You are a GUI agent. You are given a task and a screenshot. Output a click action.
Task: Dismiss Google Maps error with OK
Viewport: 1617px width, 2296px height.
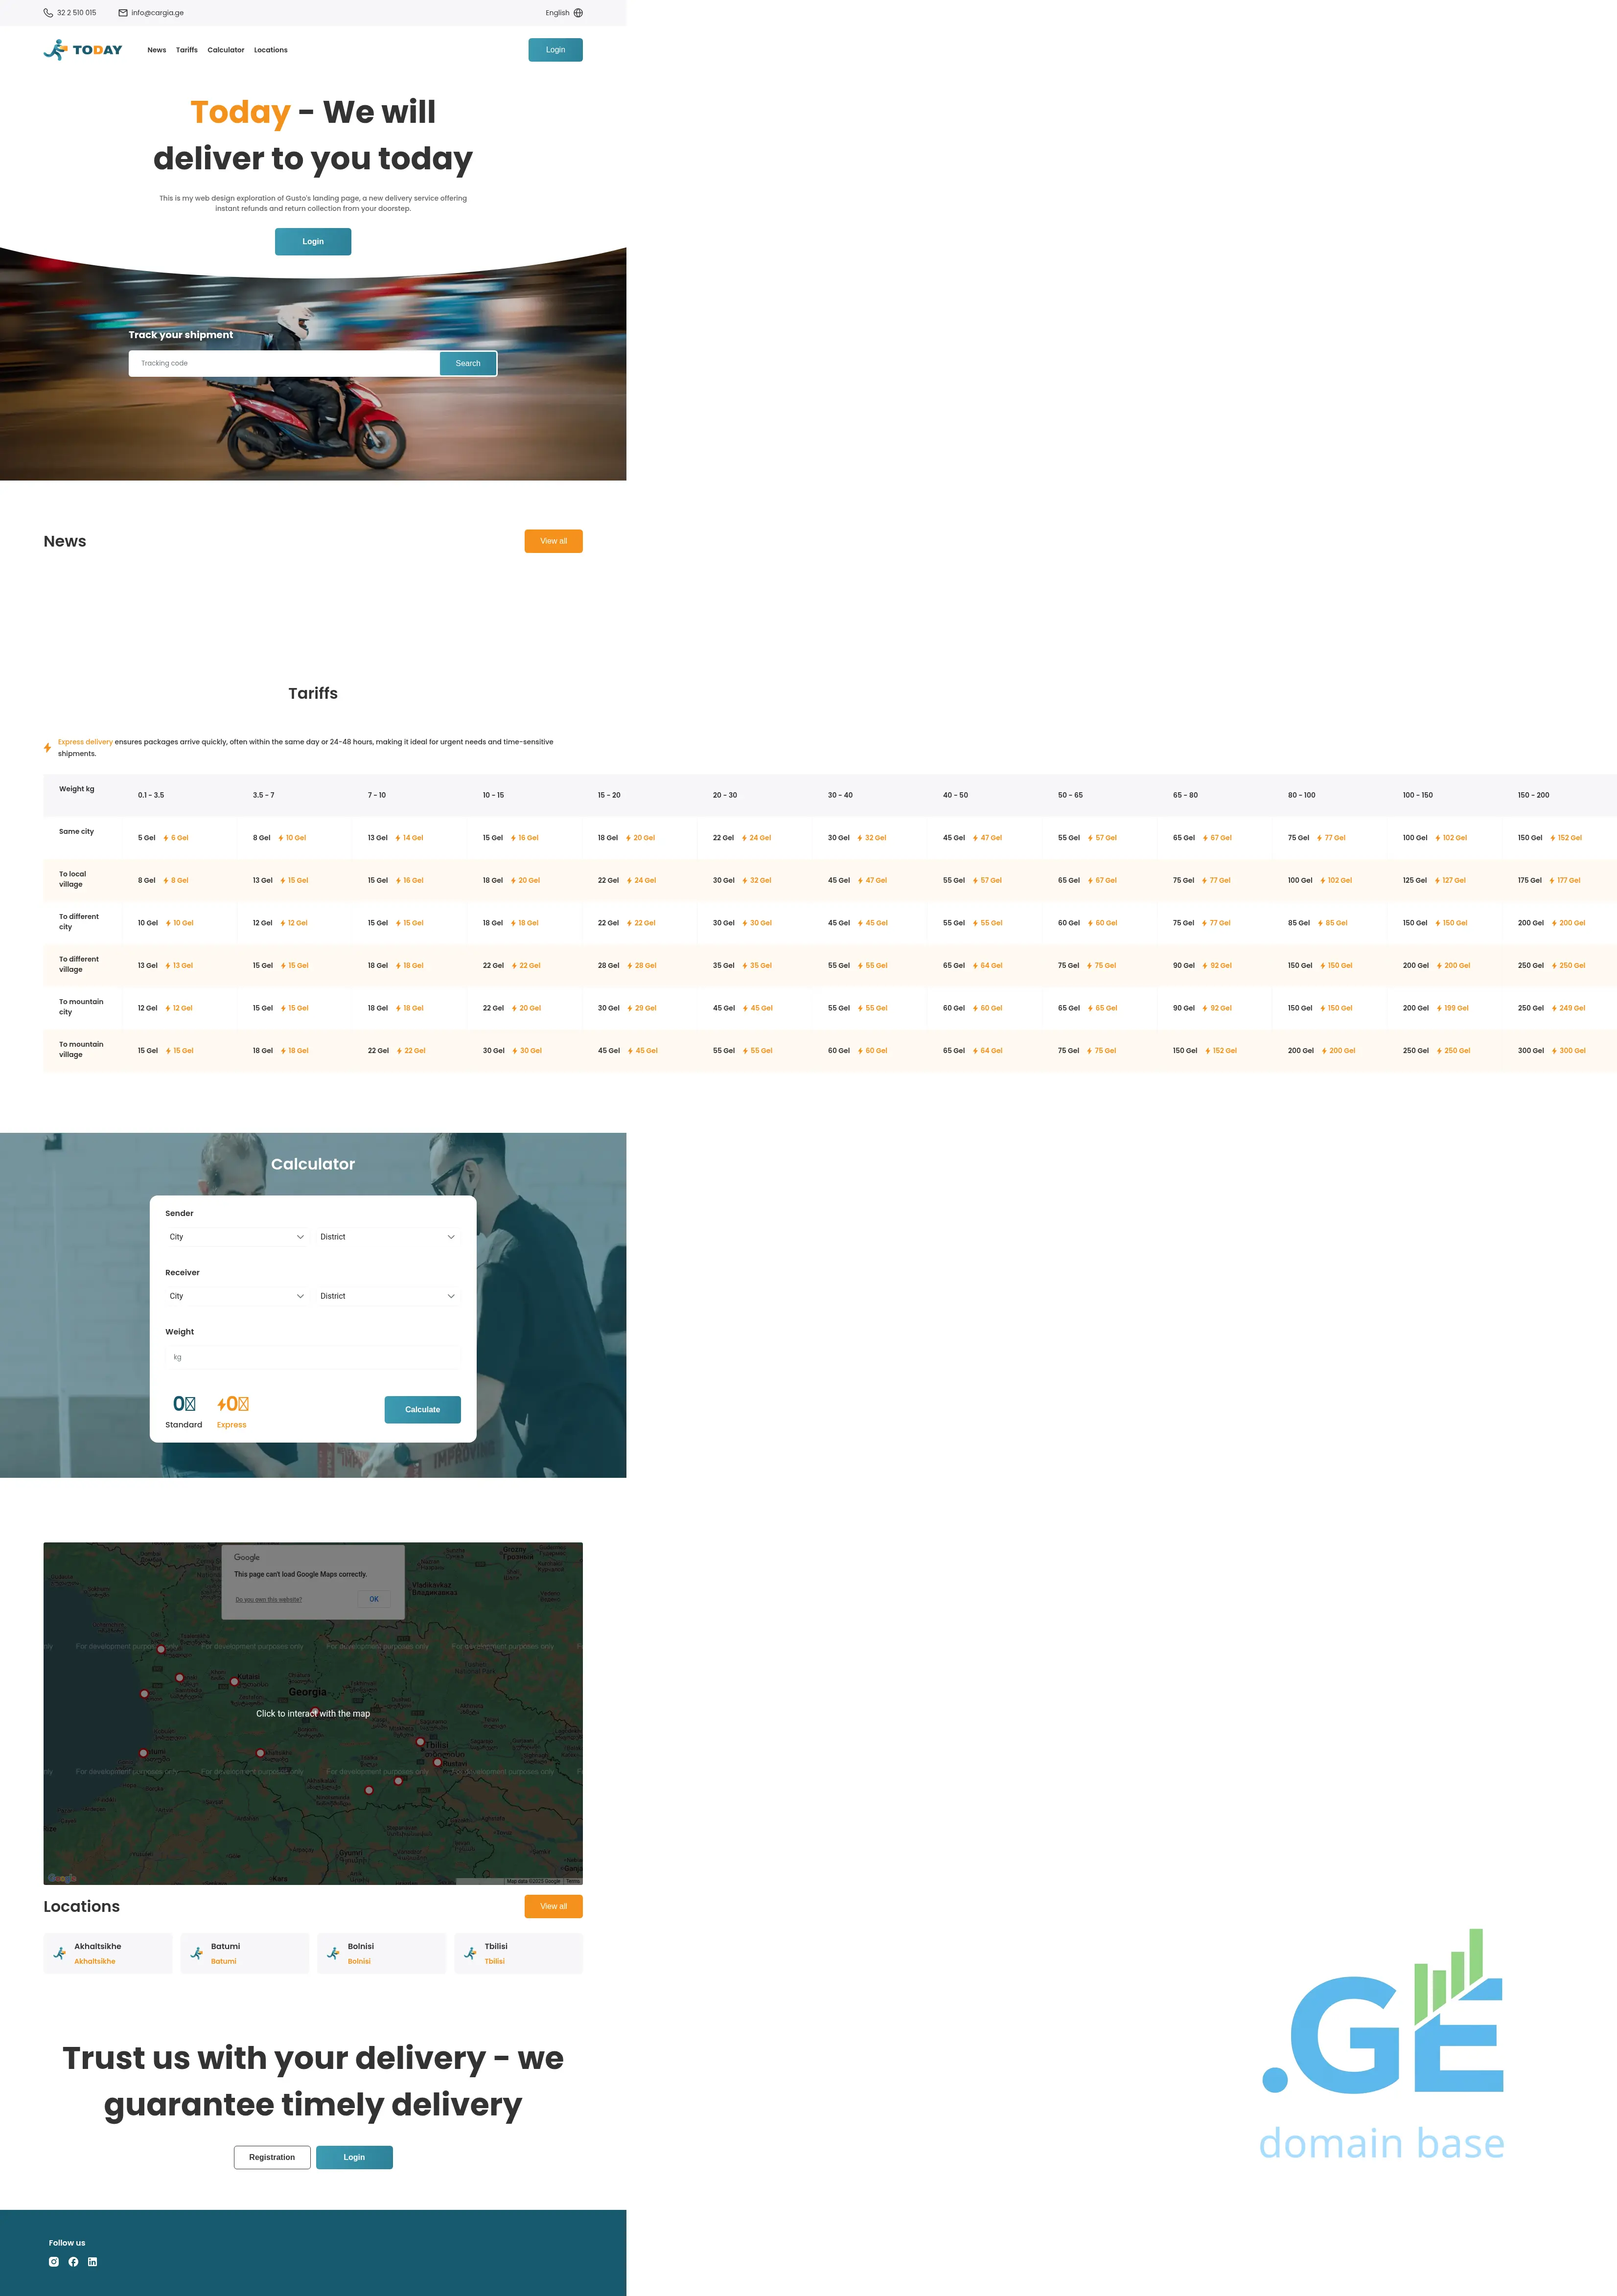pyautogui.click(x=374, y=1599)
